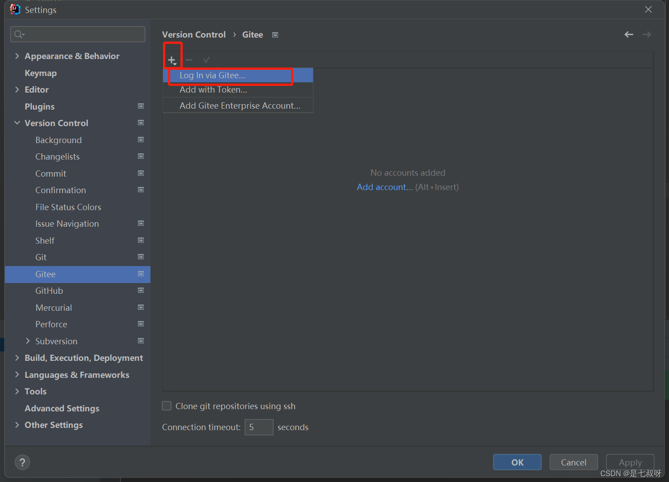The height and width of the screenshot is (482, 669).
Task: Click the project icon beside Changelists
Action: click(x=141, y=156)
